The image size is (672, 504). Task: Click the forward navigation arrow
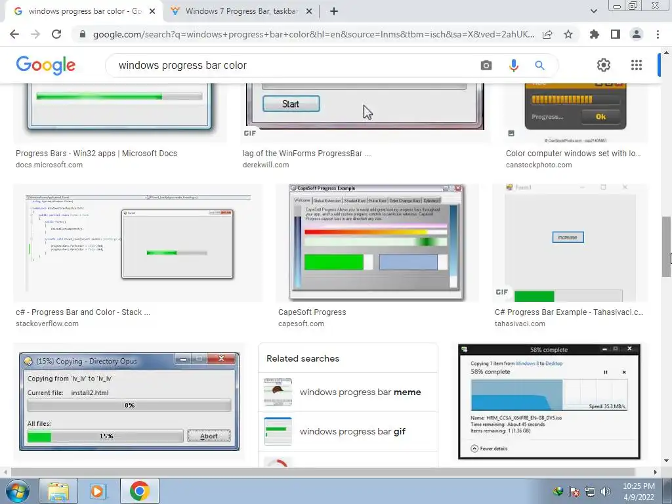35,34
